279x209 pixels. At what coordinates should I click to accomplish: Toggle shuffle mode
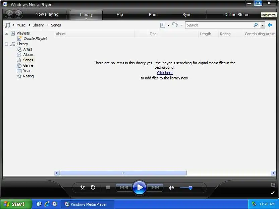(x=82, y=188)
